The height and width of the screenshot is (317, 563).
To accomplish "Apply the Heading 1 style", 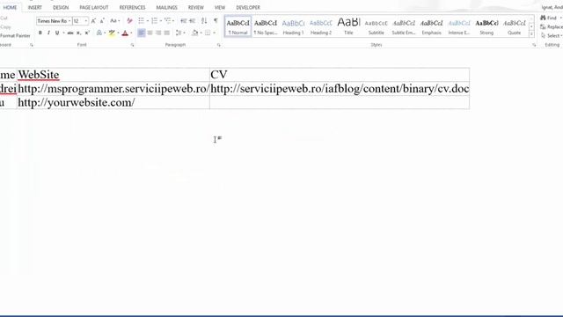I will click(x=293, y=26).
